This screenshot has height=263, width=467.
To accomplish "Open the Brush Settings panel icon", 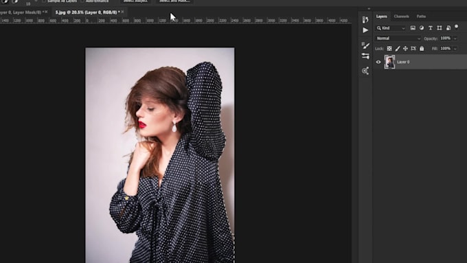I will coord(365,45).
